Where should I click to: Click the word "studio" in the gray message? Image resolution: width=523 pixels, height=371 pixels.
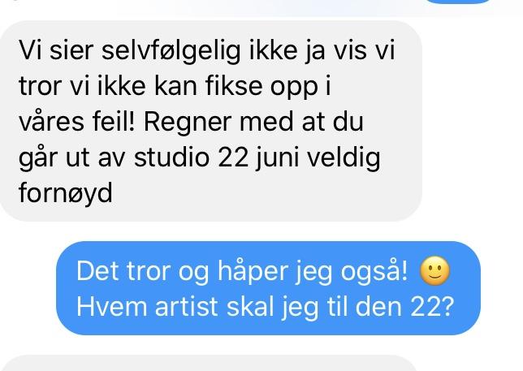click(x=171, y=157)
